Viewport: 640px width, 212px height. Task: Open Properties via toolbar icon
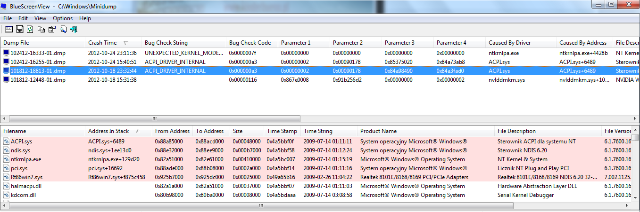coord(52,29)
